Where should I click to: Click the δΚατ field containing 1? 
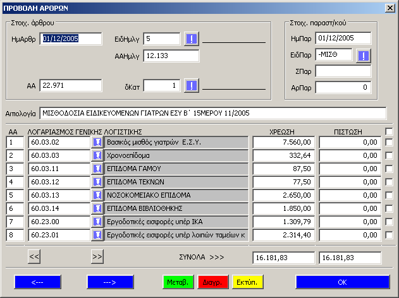click(x=162, y=86)
